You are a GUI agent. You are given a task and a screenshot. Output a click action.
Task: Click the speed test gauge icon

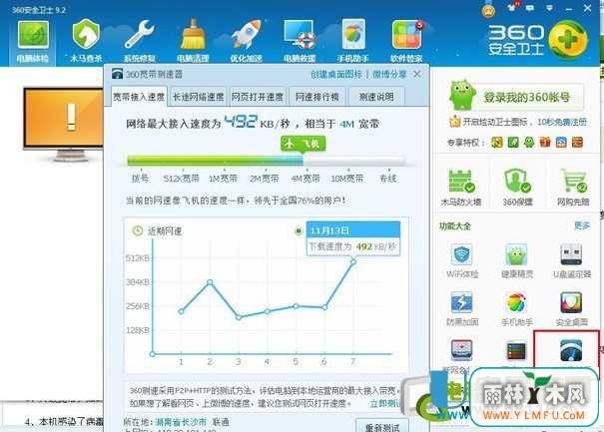(x=571, y=349)
